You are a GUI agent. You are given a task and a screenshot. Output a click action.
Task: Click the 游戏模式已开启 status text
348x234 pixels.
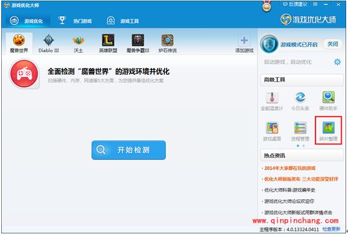pyautogui.click(x=299, y=45)
